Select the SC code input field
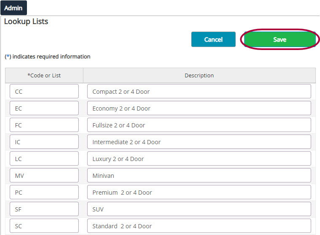 click(x=44, y=226)
